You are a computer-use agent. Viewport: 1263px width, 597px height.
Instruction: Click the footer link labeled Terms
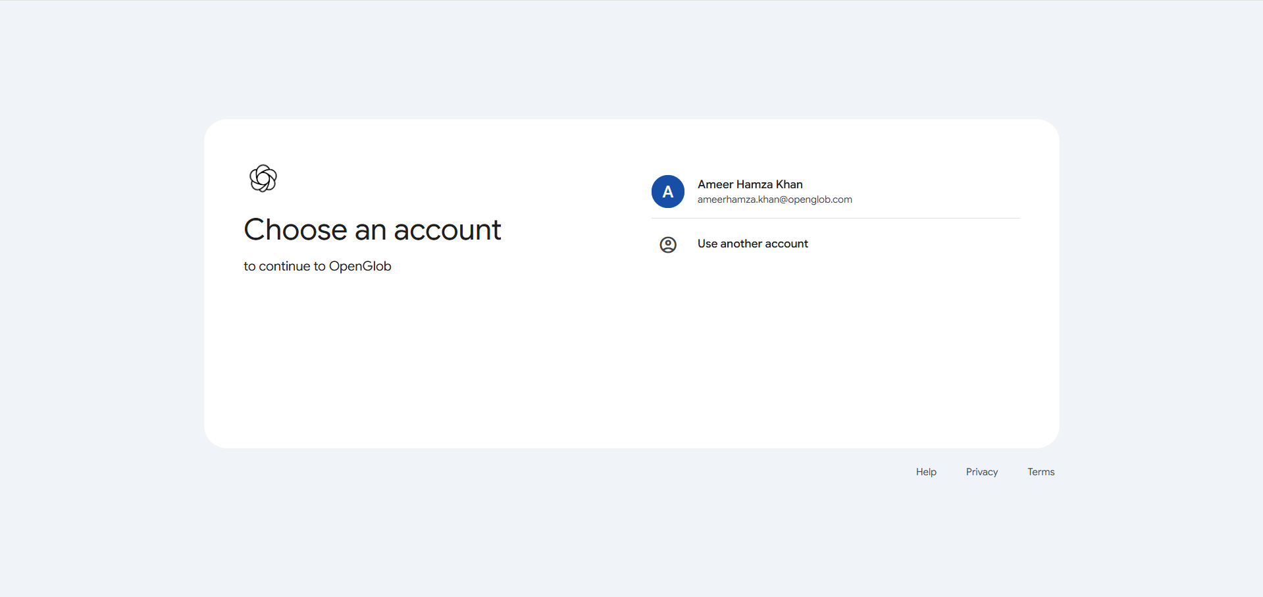pos(1041,471)
